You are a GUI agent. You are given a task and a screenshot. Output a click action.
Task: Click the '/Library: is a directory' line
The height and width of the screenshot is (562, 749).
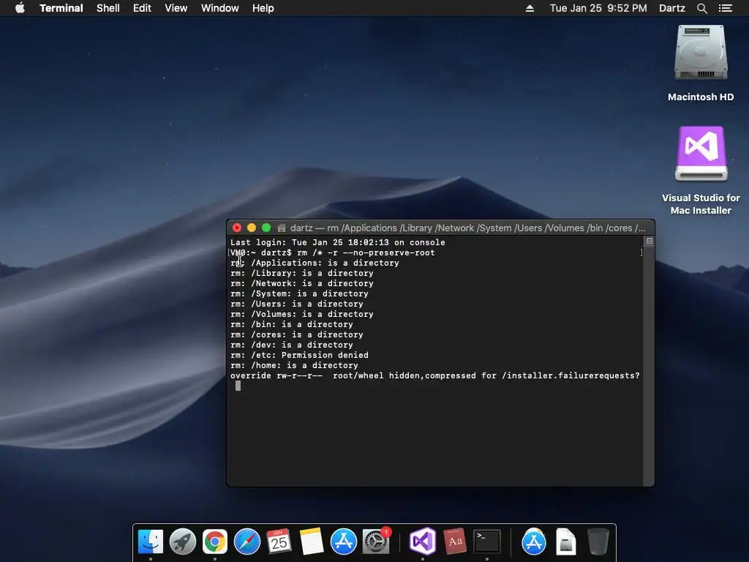click(x=302, y=274)
